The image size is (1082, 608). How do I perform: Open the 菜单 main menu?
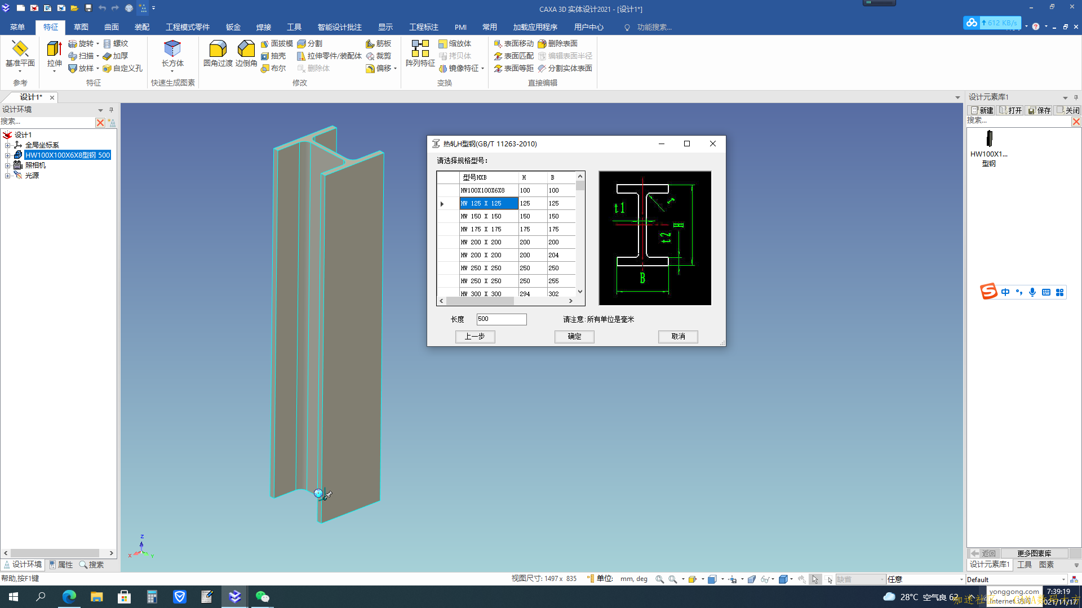tap(17, 27)
